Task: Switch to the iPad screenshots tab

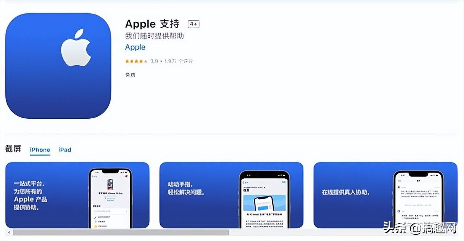Action: (x=65, y=150)
